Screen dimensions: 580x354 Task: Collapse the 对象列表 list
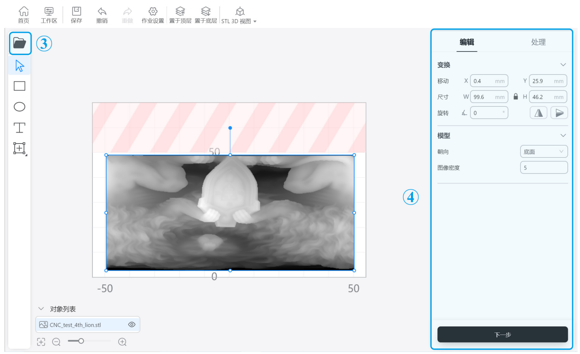pyautogui.click(x=41, y=309)
